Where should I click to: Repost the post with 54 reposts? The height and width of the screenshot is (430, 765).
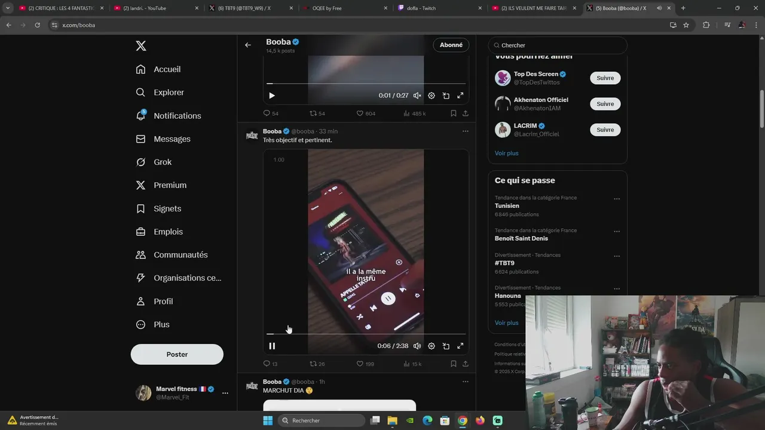coord(317,113)
